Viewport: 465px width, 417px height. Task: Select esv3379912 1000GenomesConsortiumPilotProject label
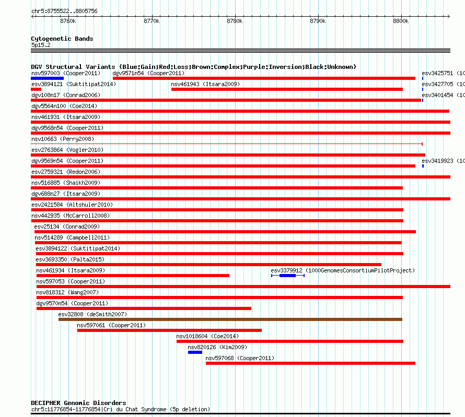pyautogui.click(x=343, y=270)
